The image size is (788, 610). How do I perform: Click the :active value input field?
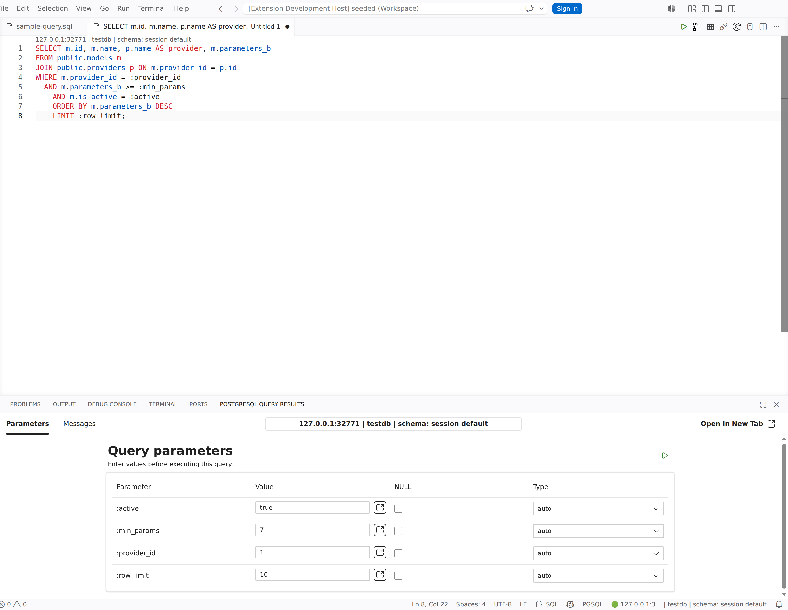(313, 507)
